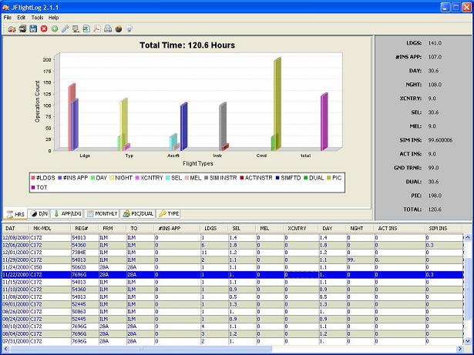Click the open logbook toolbar icon

(x=12, y=28)
